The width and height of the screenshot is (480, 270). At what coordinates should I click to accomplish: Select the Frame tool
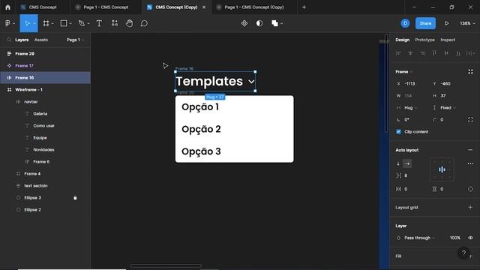[46, 23]
